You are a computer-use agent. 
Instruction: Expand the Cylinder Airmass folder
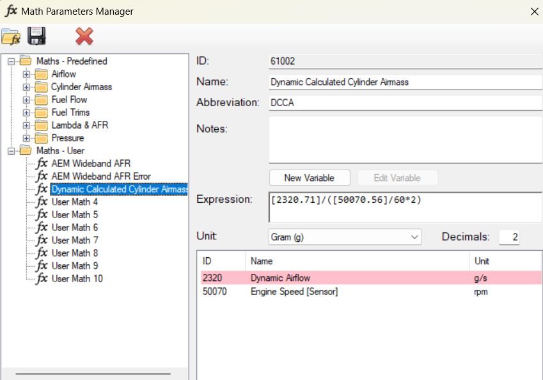(26, 87)
